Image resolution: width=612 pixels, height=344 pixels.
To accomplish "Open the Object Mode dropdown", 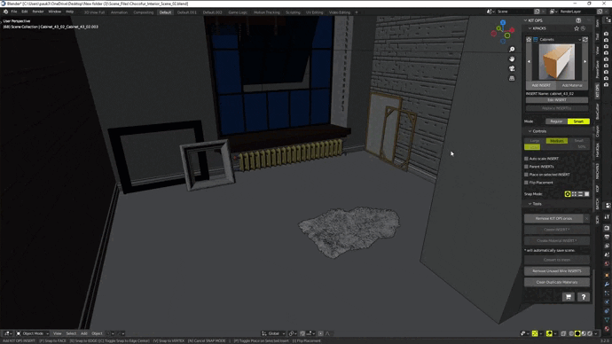I will point(33,333).
